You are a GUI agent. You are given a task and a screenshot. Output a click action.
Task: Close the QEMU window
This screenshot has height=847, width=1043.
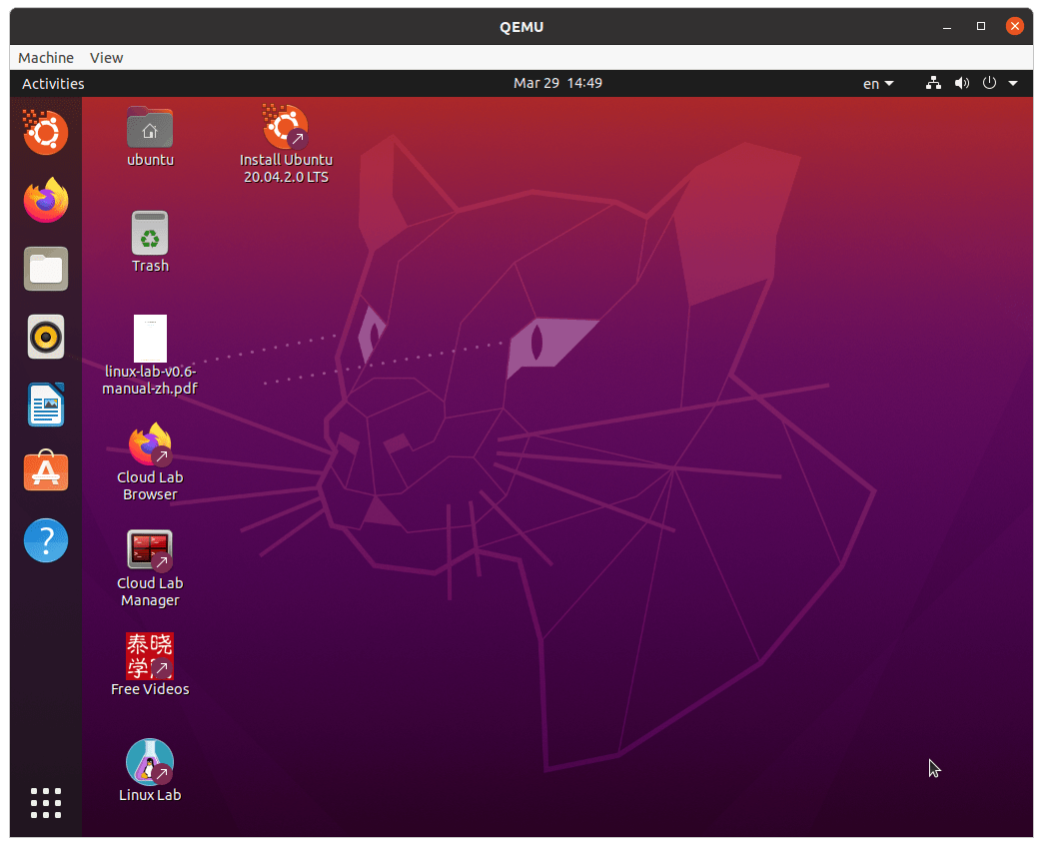point(1014,27)
